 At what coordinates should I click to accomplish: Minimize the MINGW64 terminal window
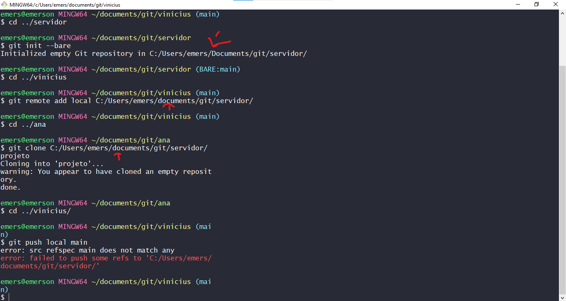518,5
